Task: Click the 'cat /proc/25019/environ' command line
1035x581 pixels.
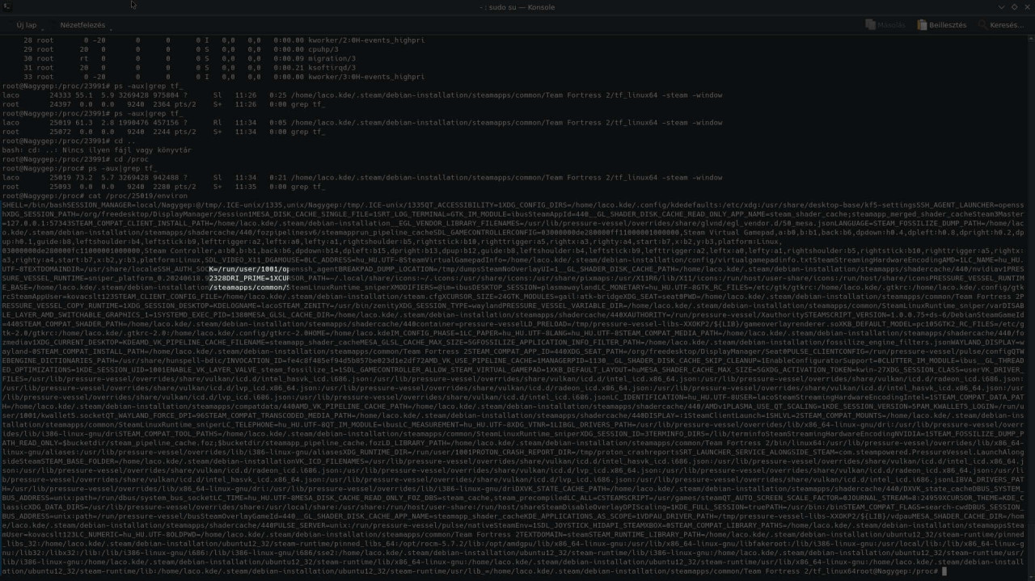Action: [94, 196]
